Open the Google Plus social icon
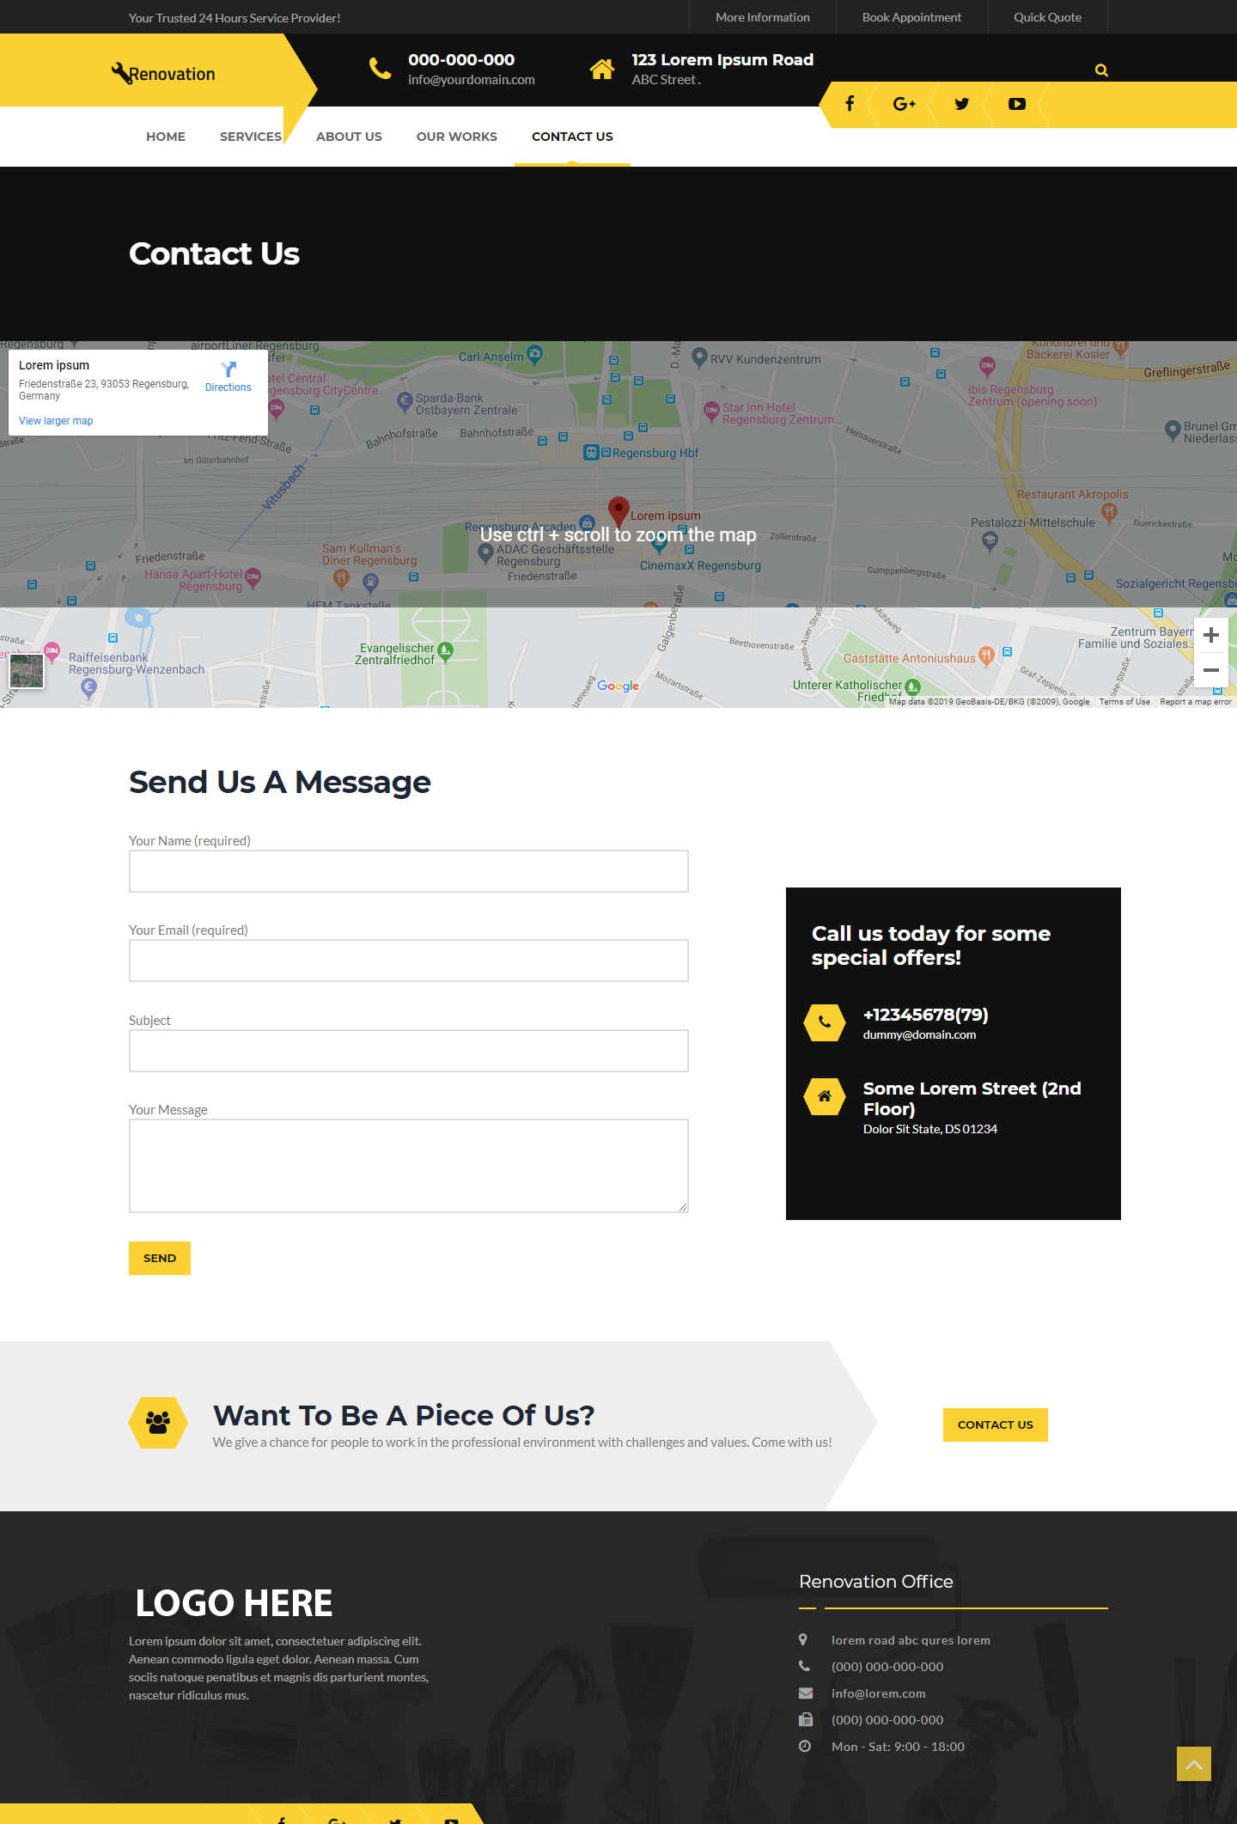This screenshot has width=1237, height=1824. [904, 104]
